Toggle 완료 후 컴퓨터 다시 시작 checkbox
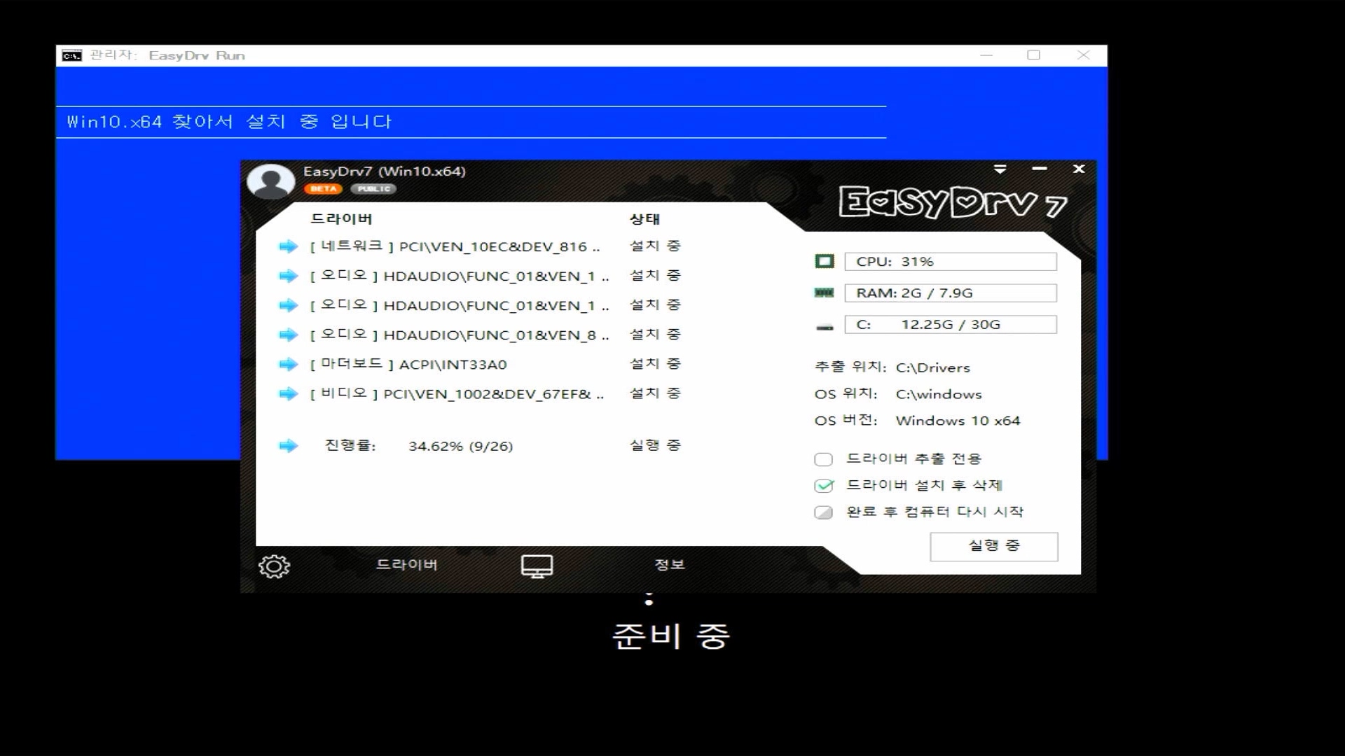The width and height of the screenshot is (1345, 756). (x=824, y=512)
